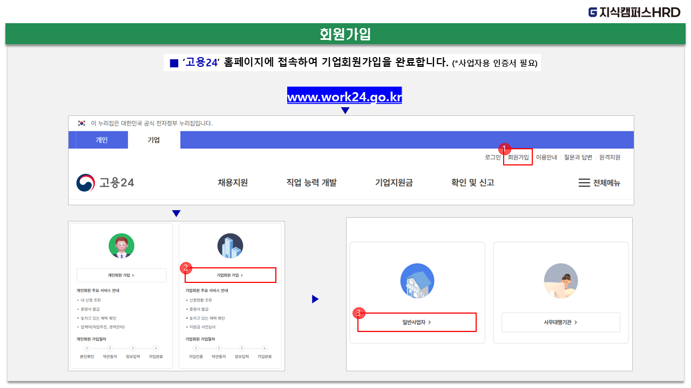Click the 기업회원 주요 서비스 안내 heading
This screenshot has width=691, height=388.
pyautogui.click(x=206, y=290)
